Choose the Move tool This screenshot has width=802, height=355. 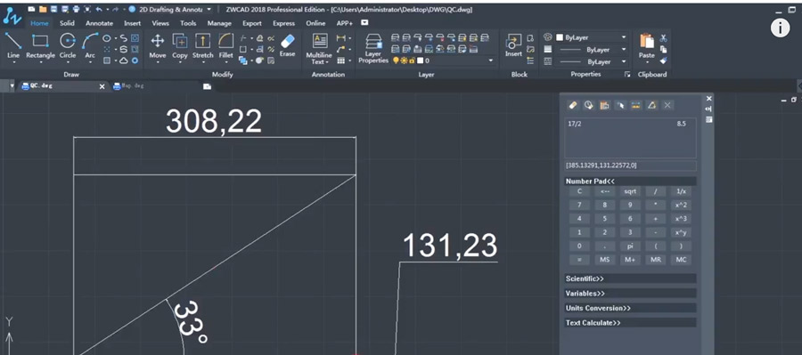158,46
